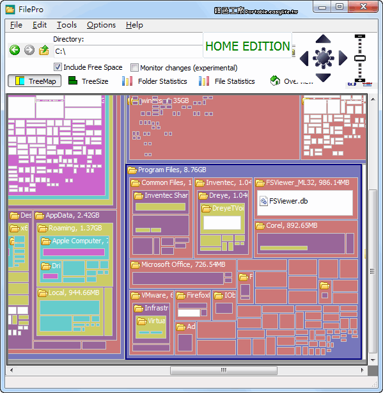
Task: Click the gray forward navigation arrow
Action: 29,50
